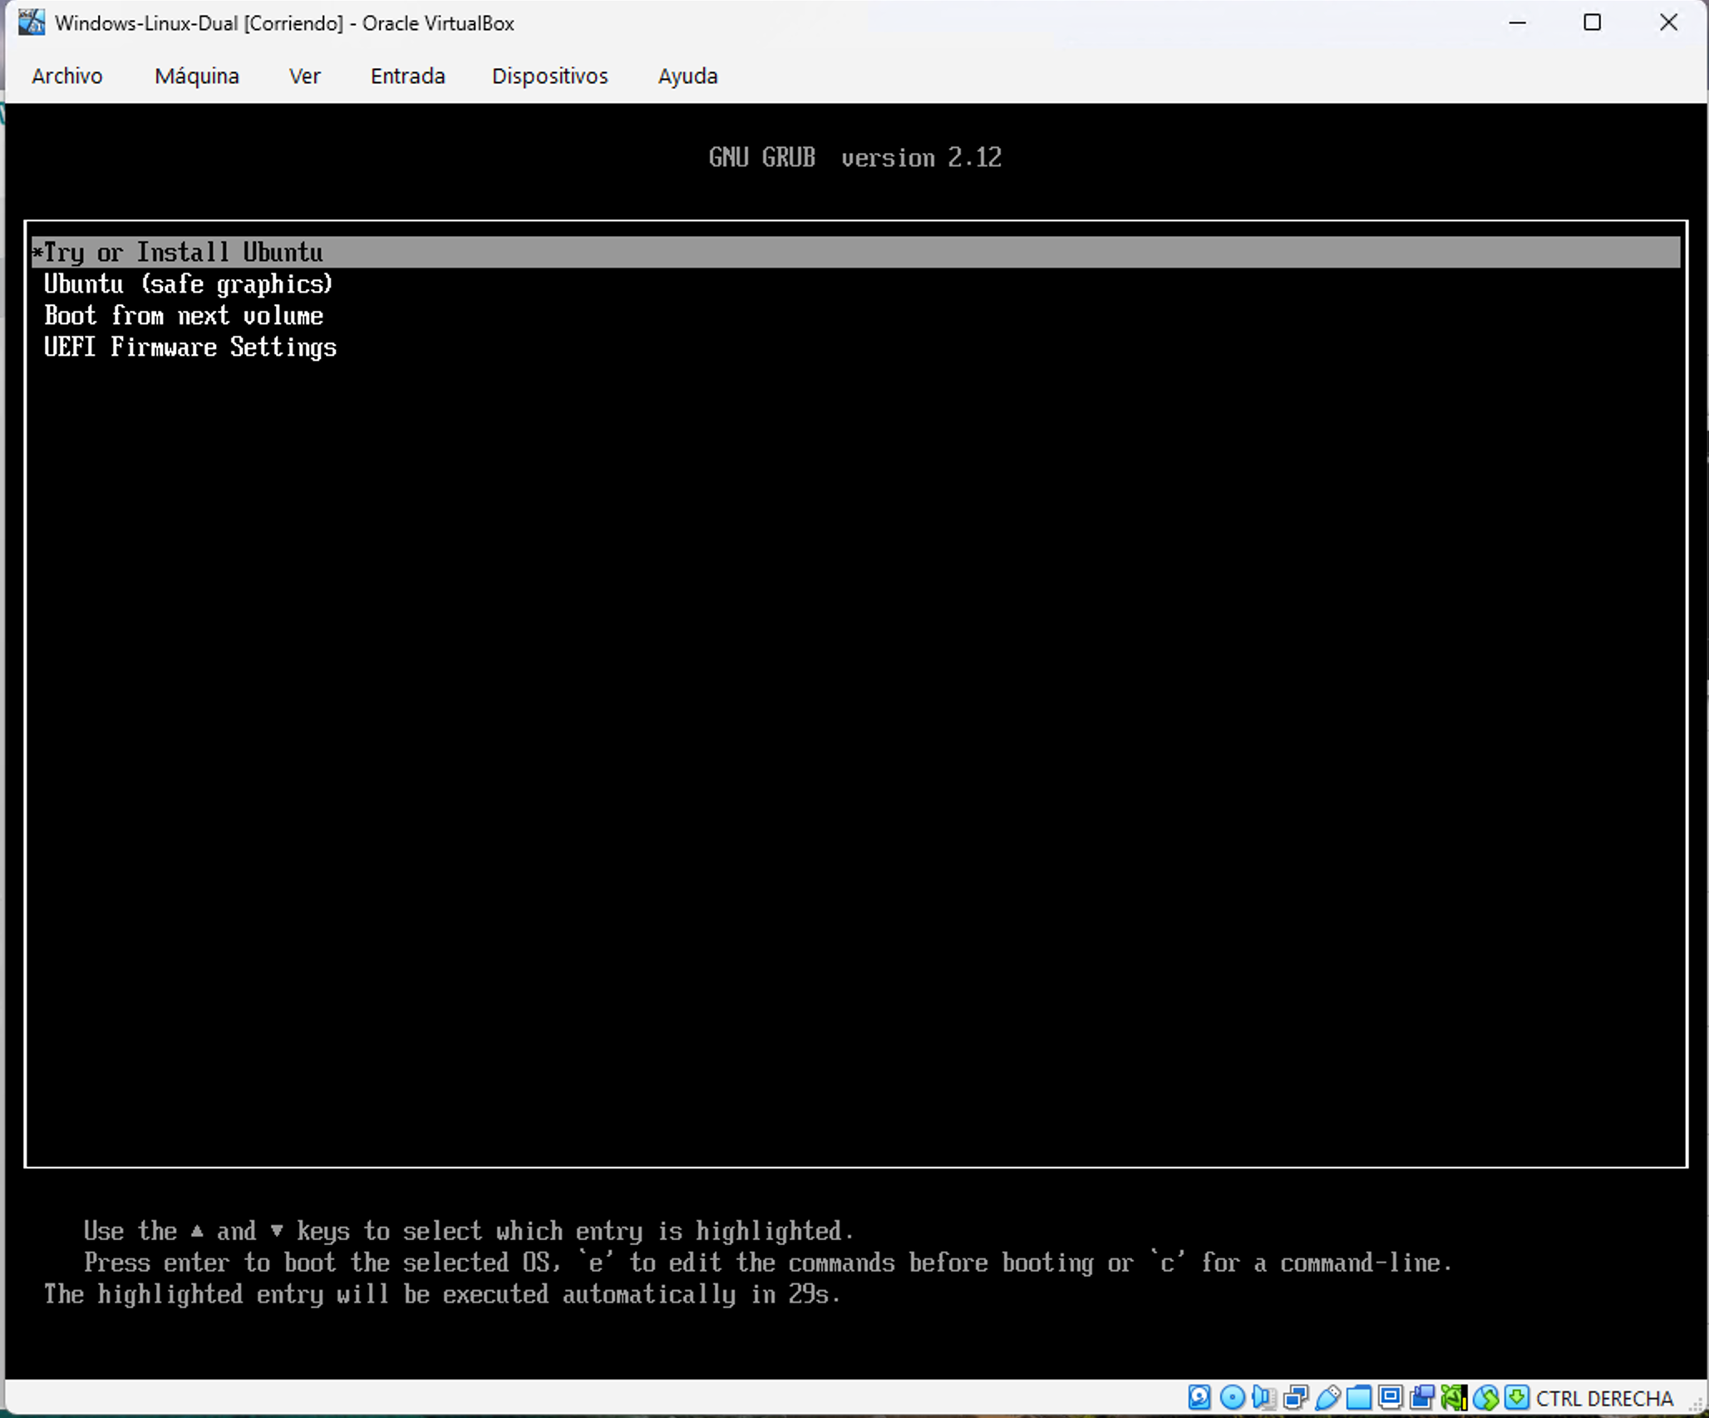The height and width of the screenshot is (1418, 1709).
Task: Open the Entrada menu
Action: (x=408, y=76)
